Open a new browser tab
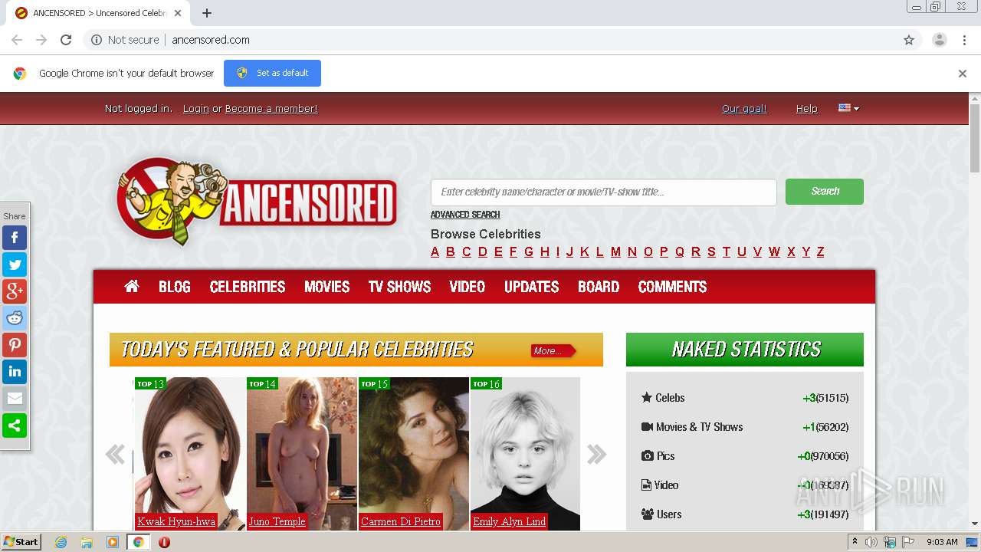Screen dimensions: 981x552 pos(207,13)
